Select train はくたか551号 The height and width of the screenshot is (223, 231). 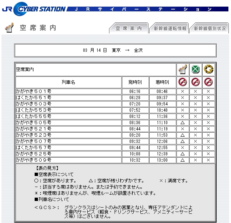coord(34,98)
